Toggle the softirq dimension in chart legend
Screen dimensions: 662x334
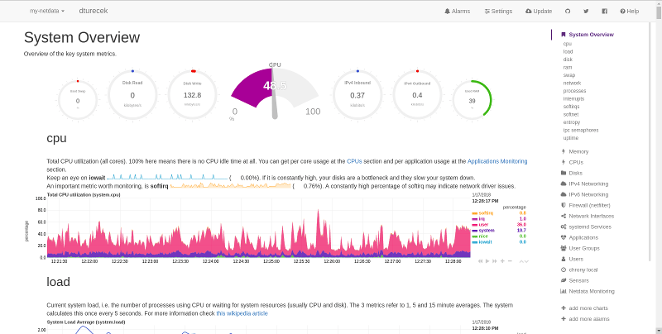[486, 212]
